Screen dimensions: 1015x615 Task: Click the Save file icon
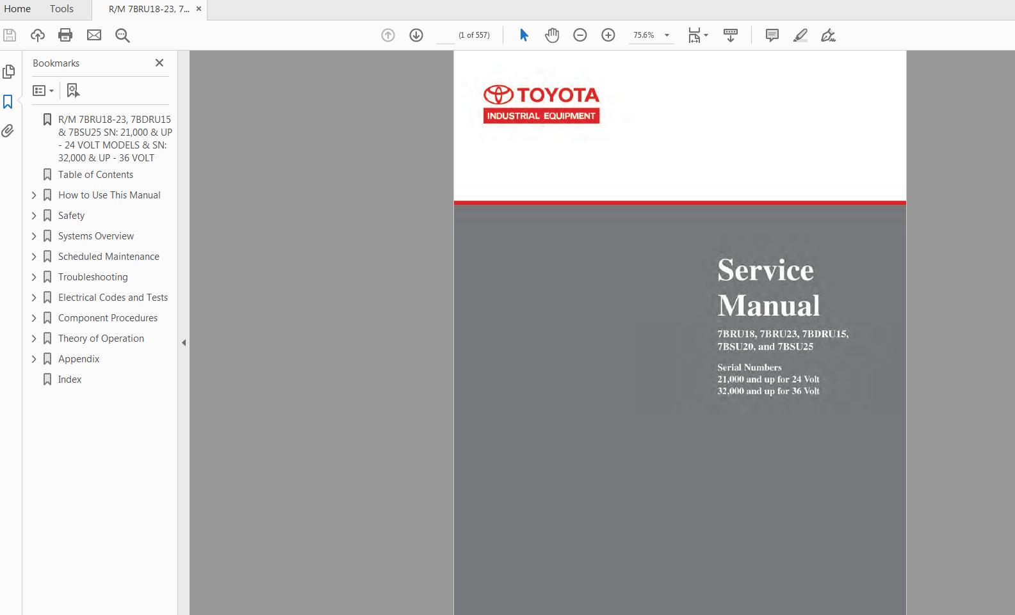click(10, 35)
